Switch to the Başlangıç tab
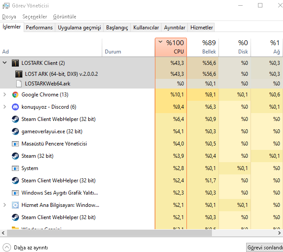This screenshot has height=252, width=283. [117, 28]
